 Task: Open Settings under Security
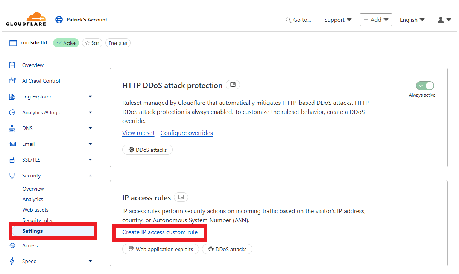pyautogui.click(x=33, y=231)
